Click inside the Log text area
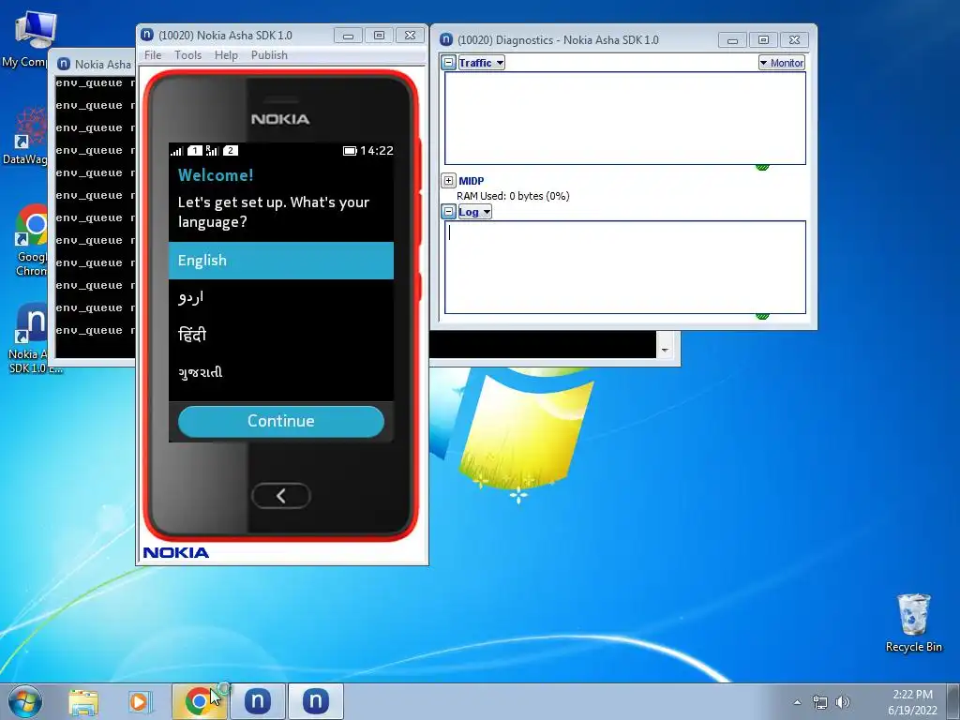 pyautogui.click(x=625, y=267)
